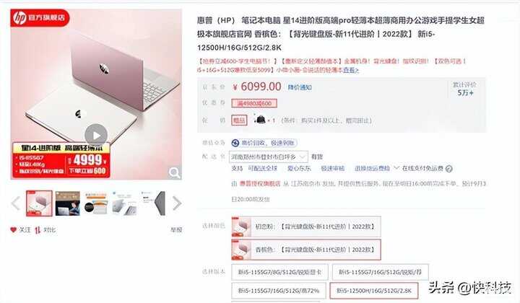Click the 满4980减600 coupon tag

(254, 103)
